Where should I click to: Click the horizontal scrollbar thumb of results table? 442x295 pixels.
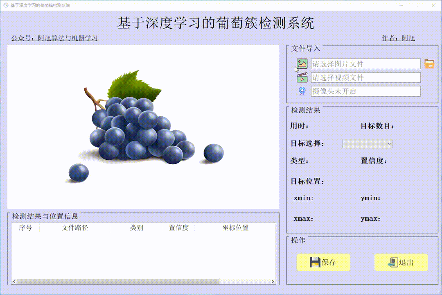tap(118, 281)
